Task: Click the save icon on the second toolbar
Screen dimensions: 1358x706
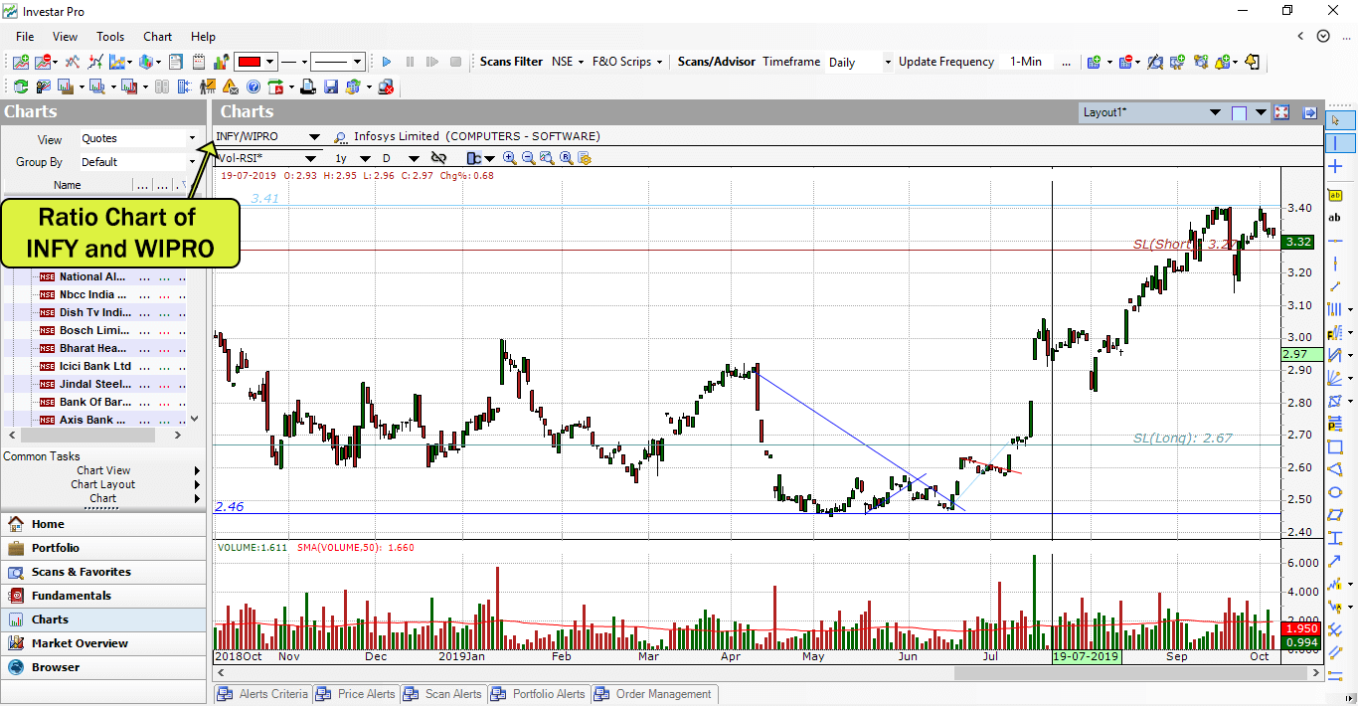Action: [330, 87]
